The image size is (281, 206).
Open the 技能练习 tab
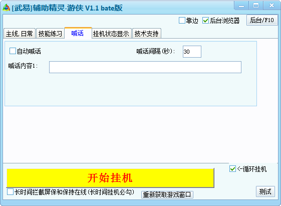click(x=50, y=34)
